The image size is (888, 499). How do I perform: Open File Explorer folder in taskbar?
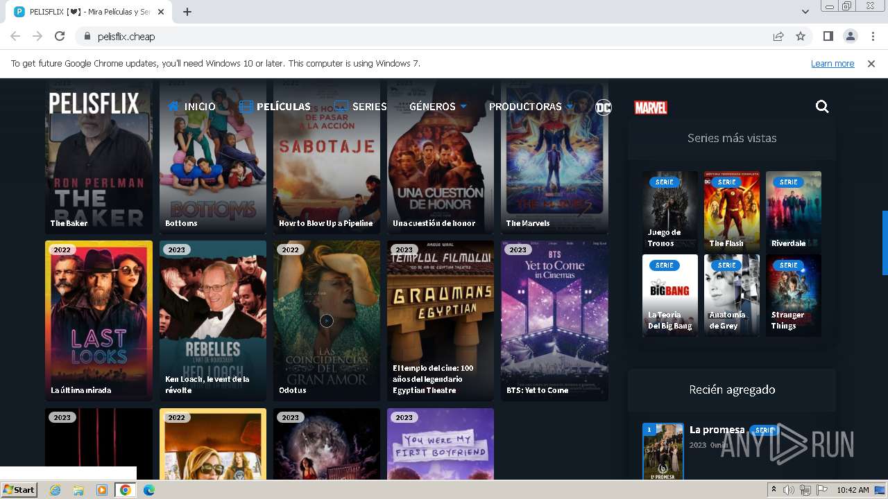point(78,490)
